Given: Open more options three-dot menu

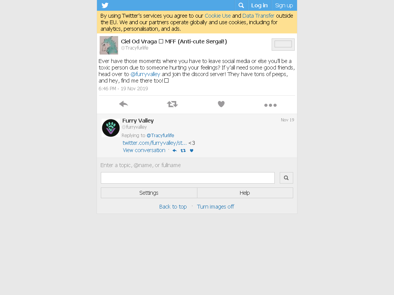Looking at the screenshot, I should pos(270,105).
